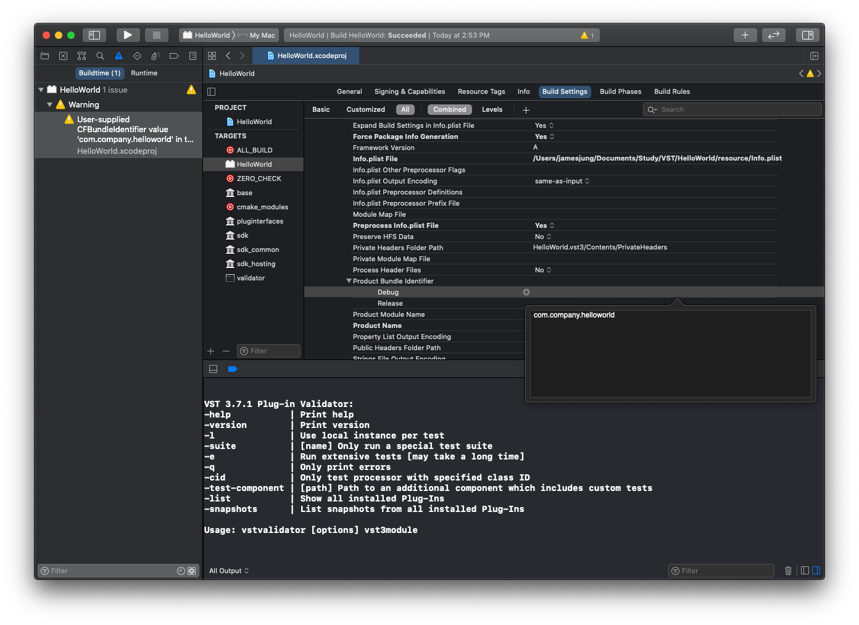Open Preserve HFS Data dropdown
The height and width of the screenshot is (625, 859).
pos(543,237)
